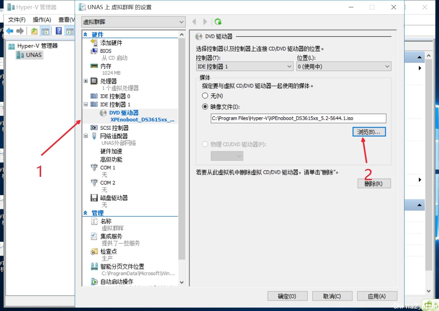Click the Back arrow in Hyper-V Manager toolbar
Screen dimensions: 439x311
coord(10,31)
